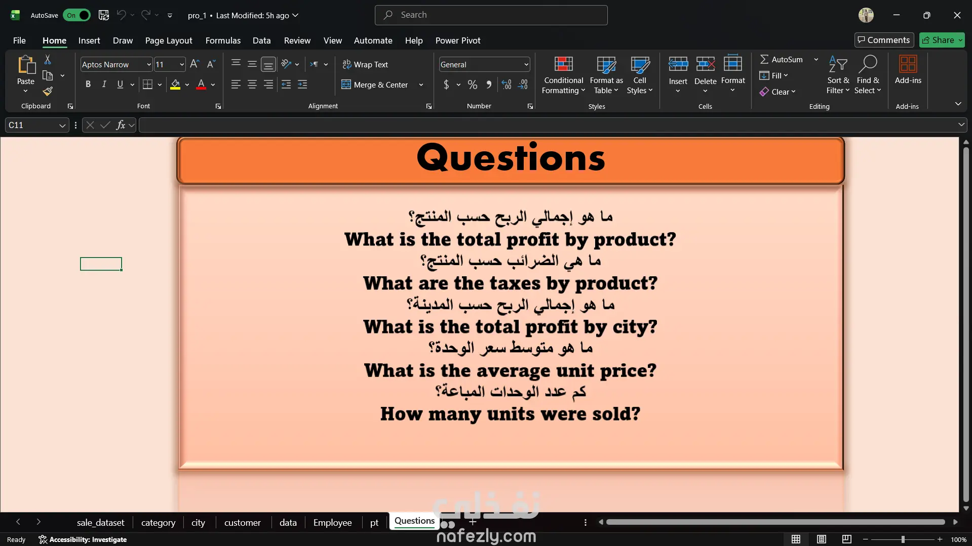
Task: Expand the Sort & Filter menu
Action: 838,74
